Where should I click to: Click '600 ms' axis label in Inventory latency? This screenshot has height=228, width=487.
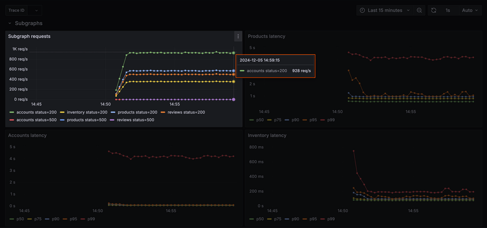(x=257, y=162)
